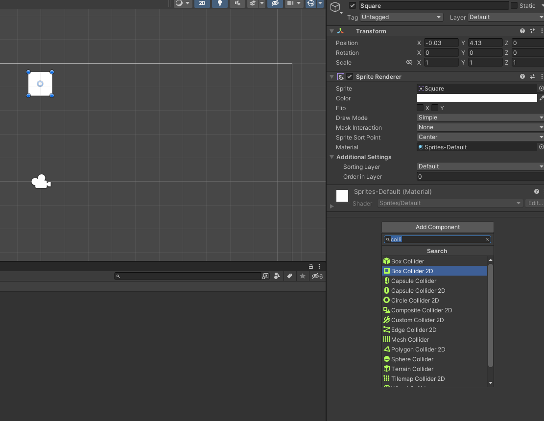Choose Circle Collider 2D in the list
The height and width of the screenshot is (421, 544).
[415, 301]
